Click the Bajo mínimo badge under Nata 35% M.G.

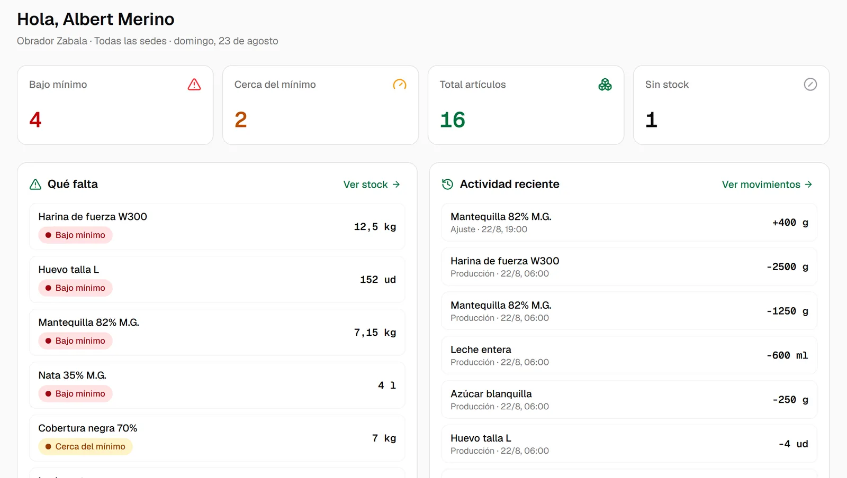[75, 394]
